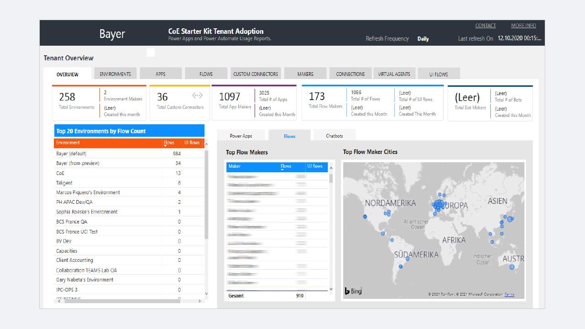Click the 3025 Total # of Apps value

pyautogui.click(x=264, y=93)
